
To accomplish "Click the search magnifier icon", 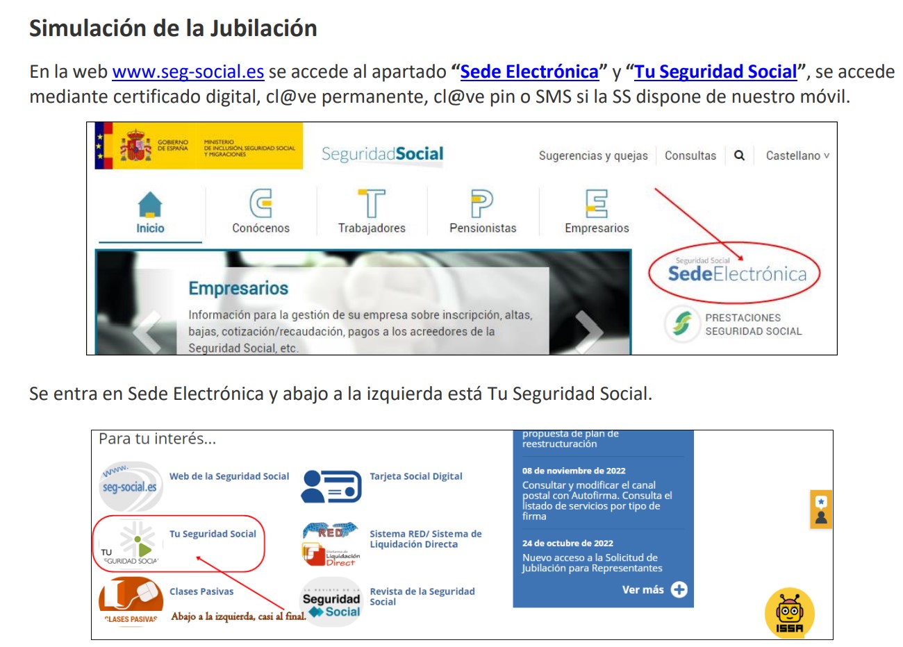I will click(x=739, y=156).
